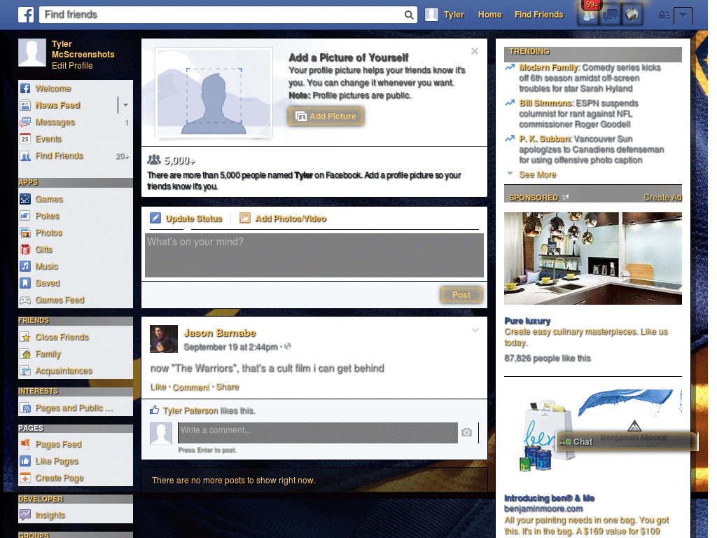Select the Update Status tab
This screenshot has width=717, height=538.
(x=186, y=219)
